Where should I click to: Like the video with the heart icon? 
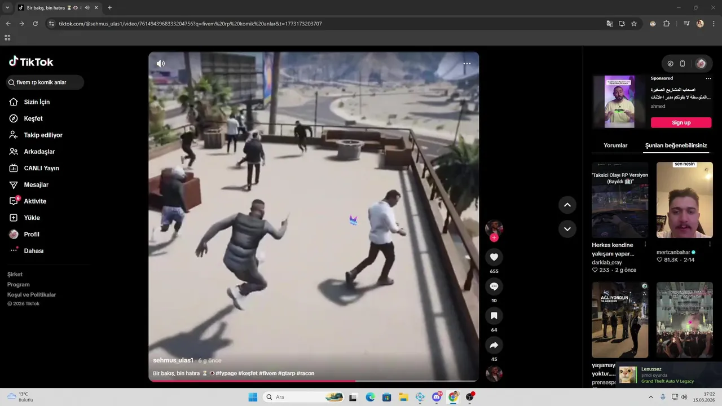[x=494, y=257]
